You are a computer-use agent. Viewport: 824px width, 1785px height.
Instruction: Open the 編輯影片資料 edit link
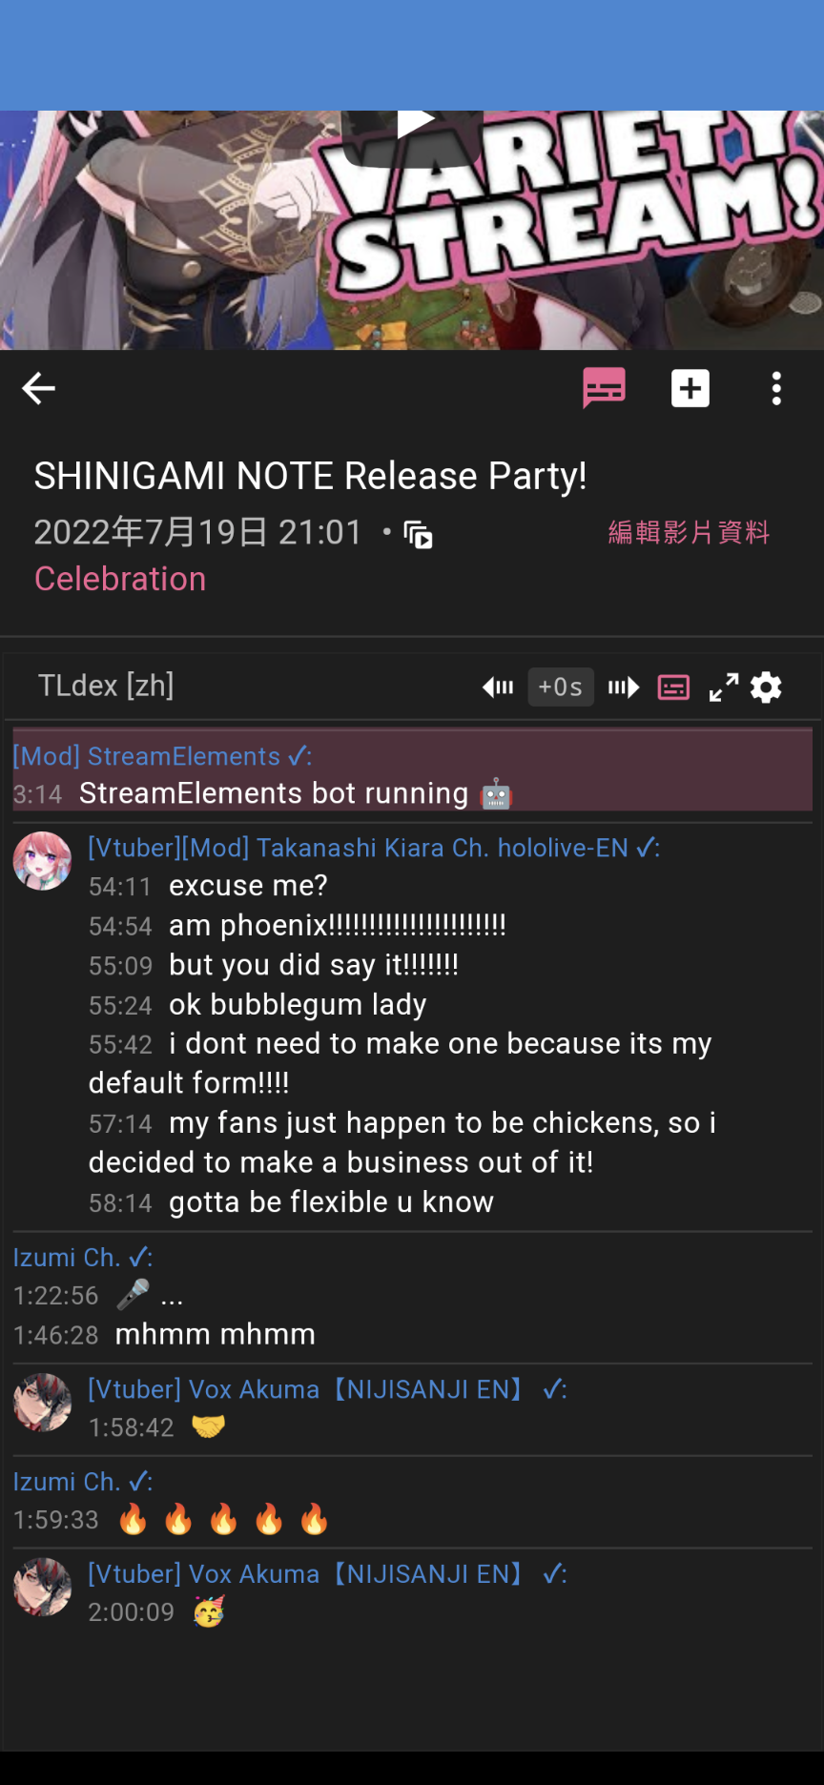pyautogui.click(x=689, y=532)
